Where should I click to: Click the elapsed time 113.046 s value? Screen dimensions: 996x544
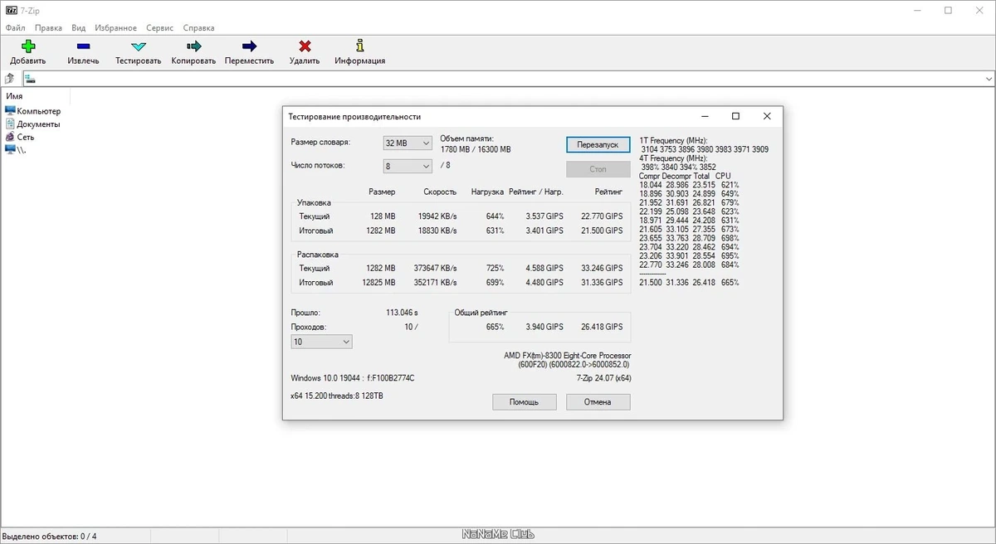click(402, 313)
